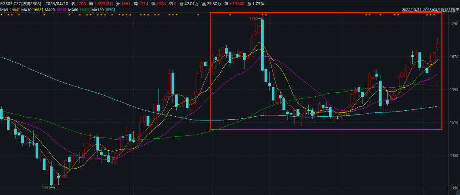This screenshot has width=460, height=195.
Task: Click the first star event marker at far left
Action: [x=2, y=15]
